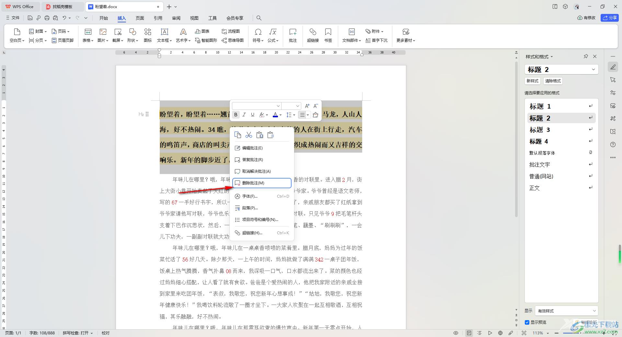Switch to outline view in status bar
Viewport: 622px width, 337px height.
[x=479, y=333]
